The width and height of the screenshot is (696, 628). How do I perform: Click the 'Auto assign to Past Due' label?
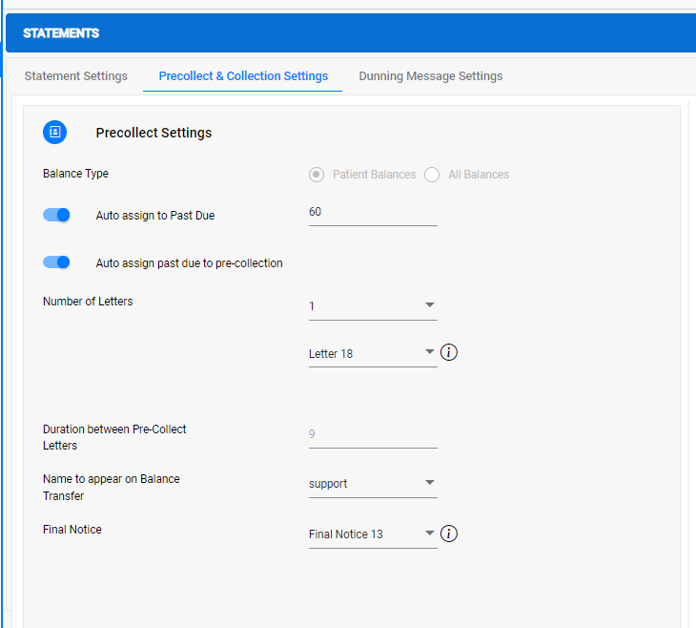coord(155,216)
